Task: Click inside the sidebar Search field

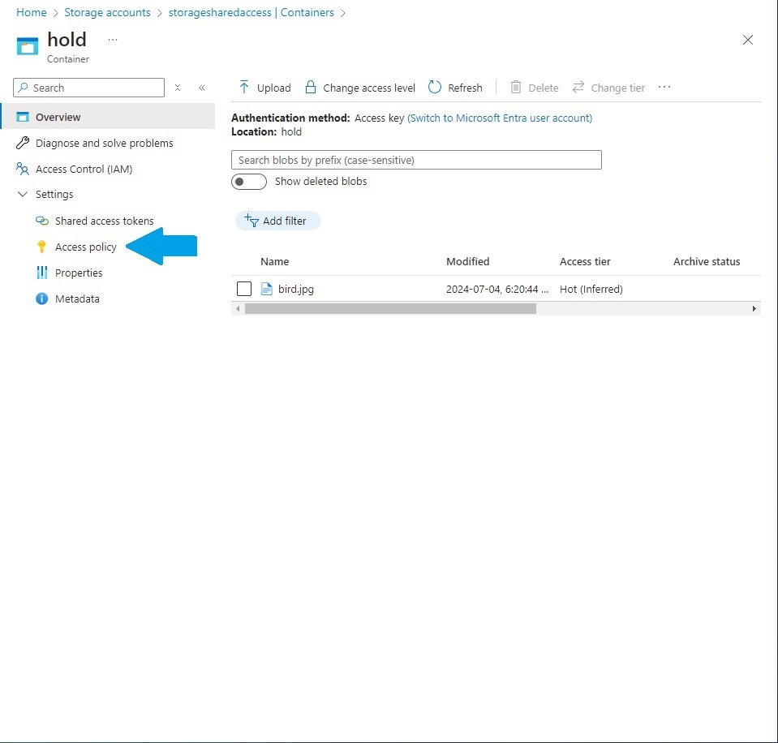Action: (88, 88)
